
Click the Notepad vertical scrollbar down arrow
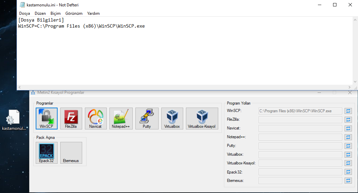click(x=355, y=82)
